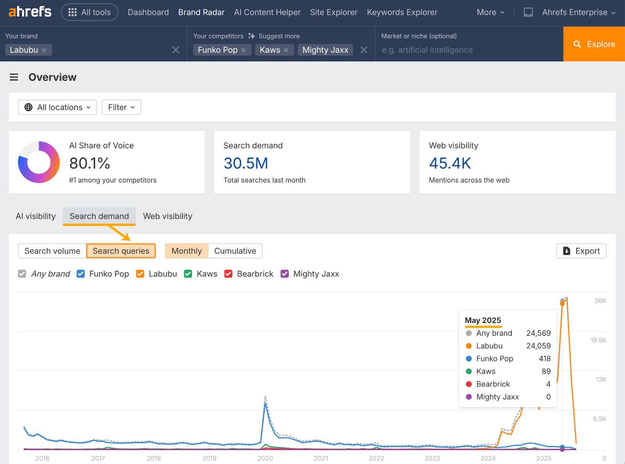Clear the Labubu brand with the X

175,50
